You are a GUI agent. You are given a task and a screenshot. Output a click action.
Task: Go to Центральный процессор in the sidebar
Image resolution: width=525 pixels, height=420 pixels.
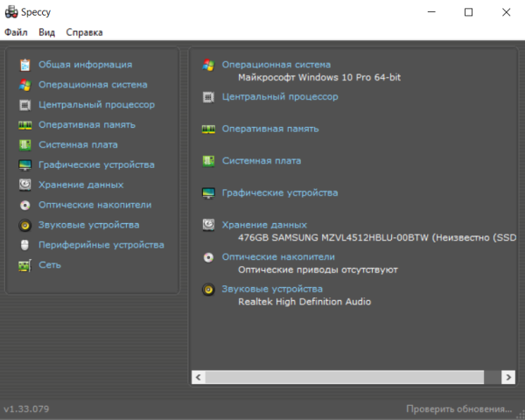[97, 105]
